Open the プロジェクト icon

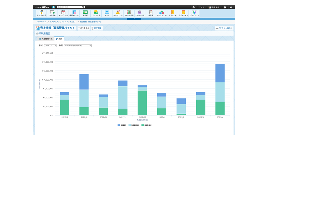point(194,13)
